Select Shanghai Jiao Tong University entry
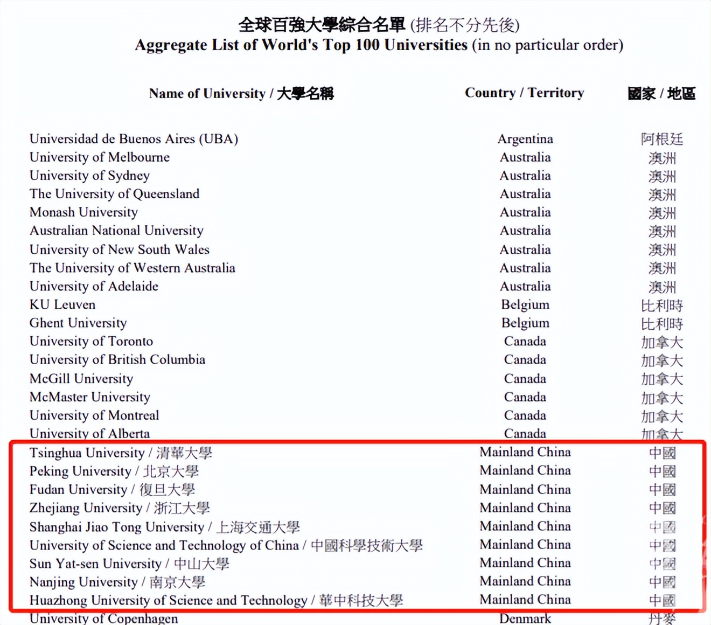This screenshot has width=711, height=625. (165, 526)
